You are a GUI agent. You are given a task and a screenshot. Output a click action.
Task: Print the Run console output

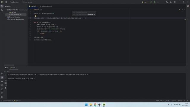click(x=6, y=86)
